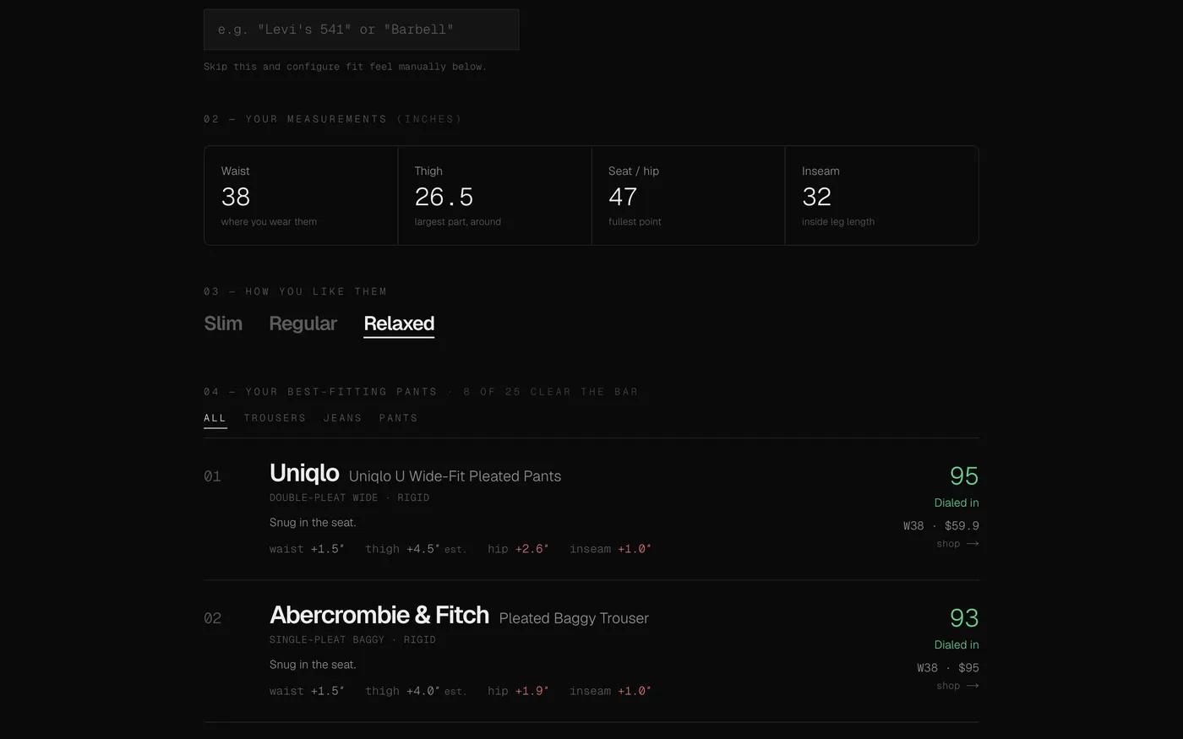Edit the Seat / hip measurement value 47
Image resolution: width=1183 pixels, height=739 pixels.
click(x=623, y=197)
